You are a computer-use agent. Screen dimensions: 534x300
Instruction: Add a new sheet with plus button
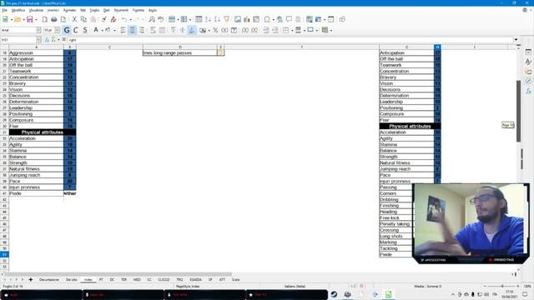point(31,280)
